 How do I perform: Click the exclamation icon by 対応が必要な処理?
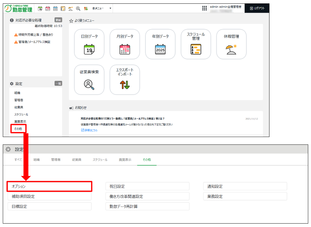(12, 20)
